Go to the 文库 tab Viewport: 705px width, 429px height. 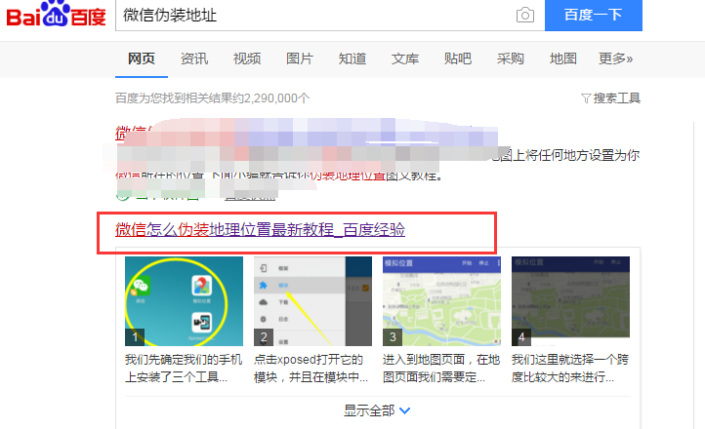coord(405,58)
